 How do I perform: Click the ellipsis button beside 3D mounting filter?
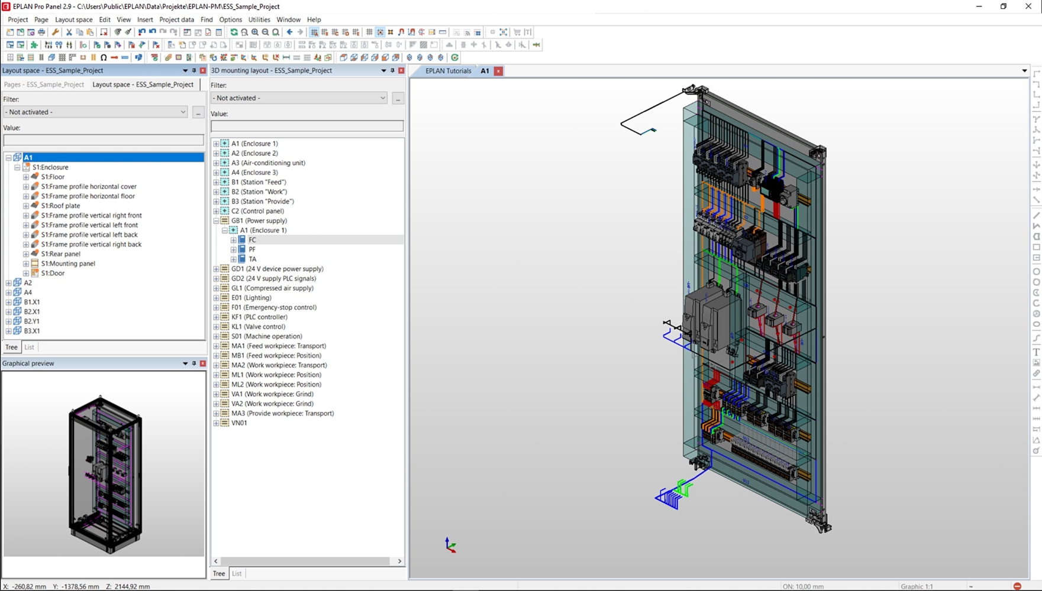click(x=398, y=99)
